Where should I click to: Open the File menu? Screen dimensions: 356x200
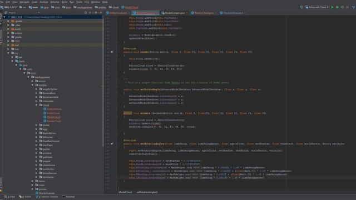pos(2,2)
